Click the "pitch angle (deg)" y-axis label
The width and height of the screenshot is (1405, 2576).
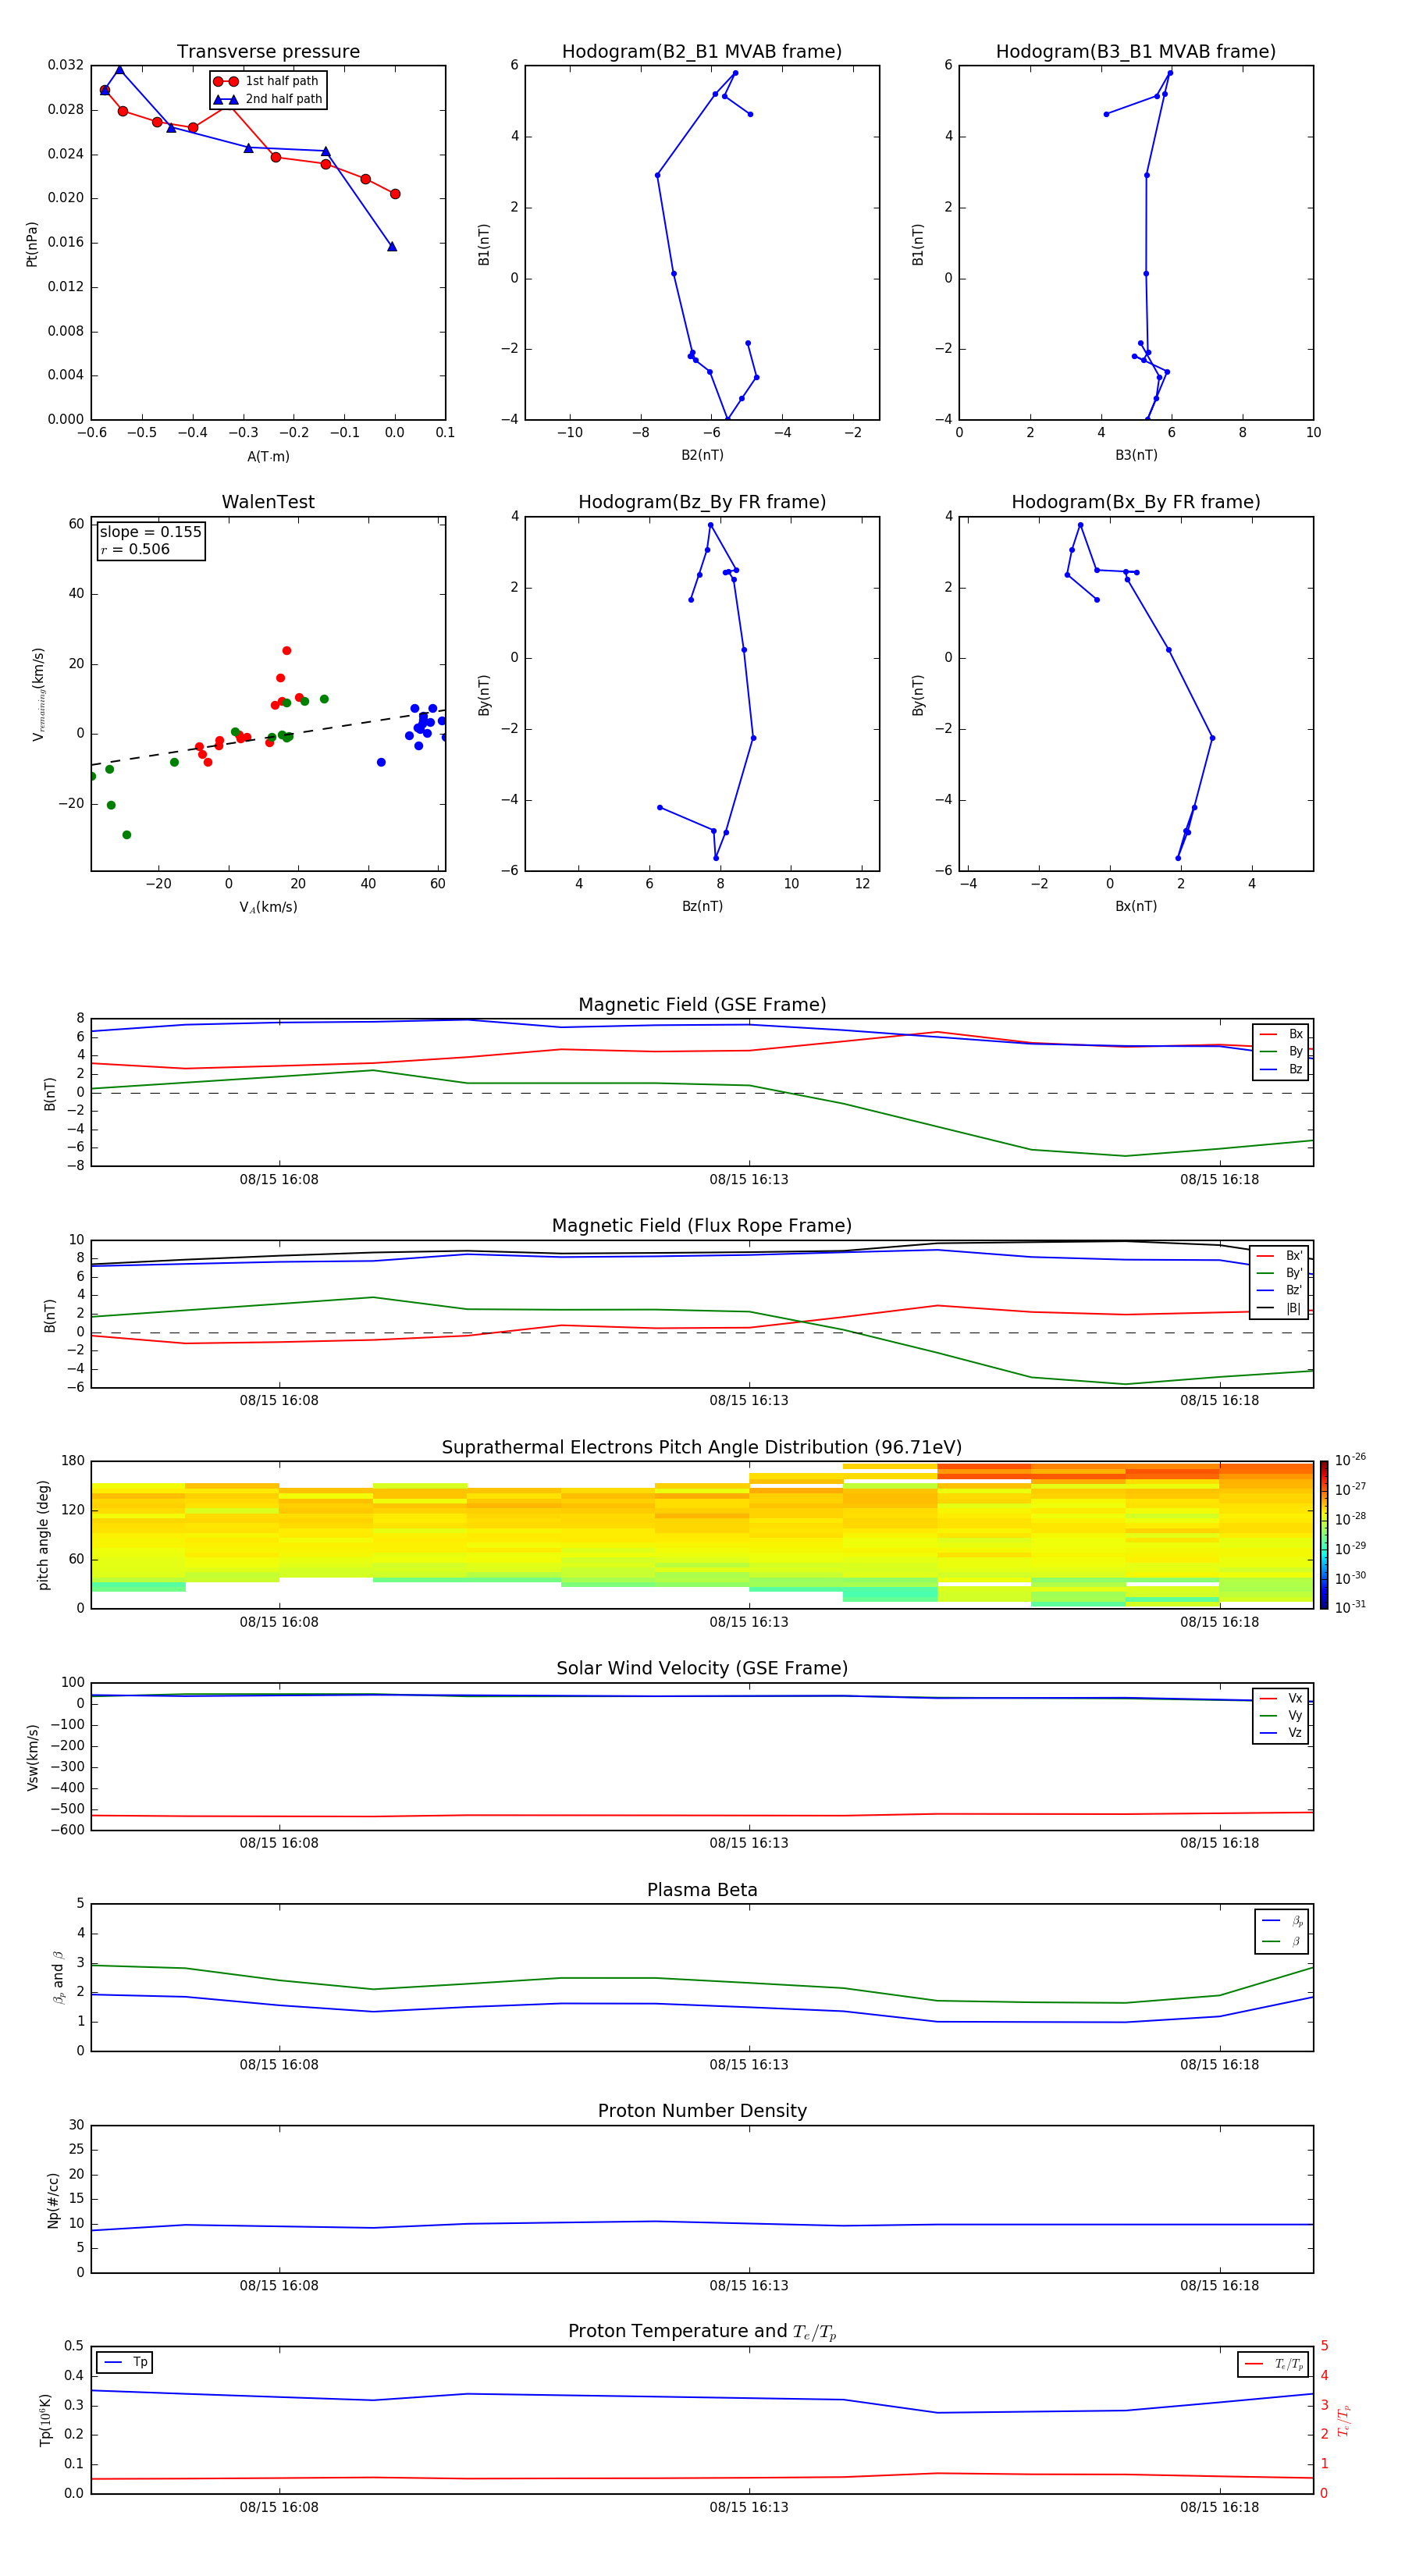(x=43, y=1535)
